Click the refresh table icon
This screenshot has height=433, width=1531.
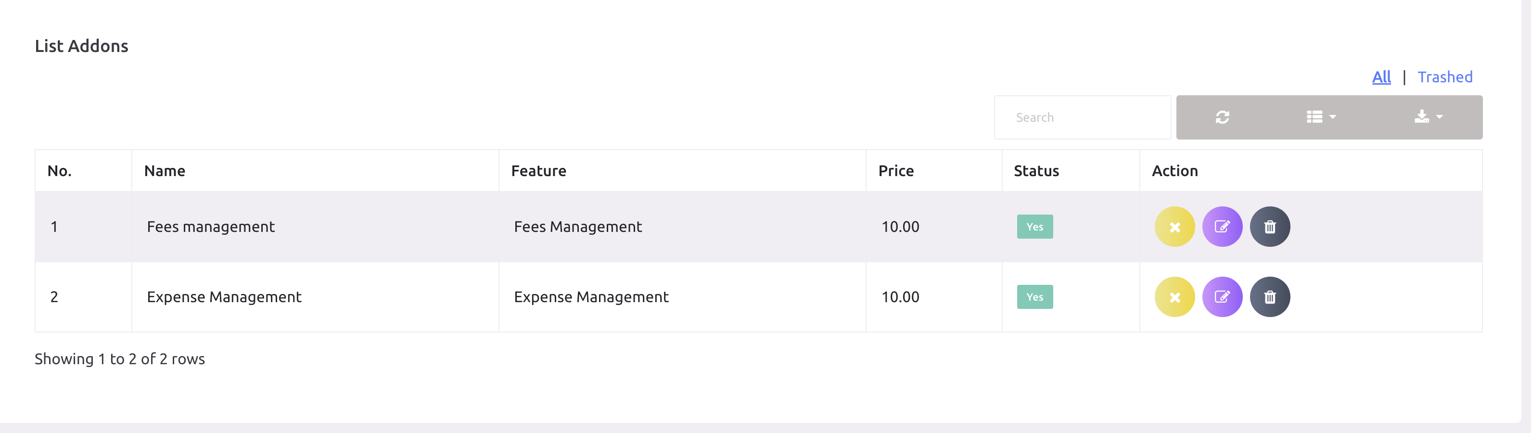tap(1222, 117)
